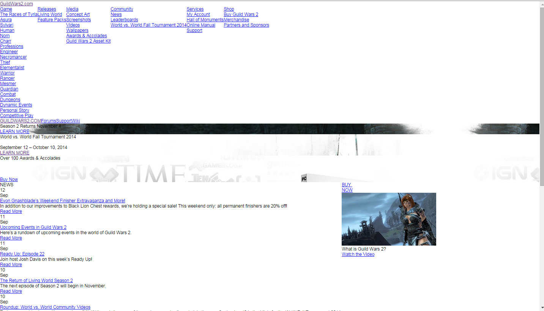Screen dimensions: 544x311
Task: Open Merchandise link
Action: [x=237, y=20]
